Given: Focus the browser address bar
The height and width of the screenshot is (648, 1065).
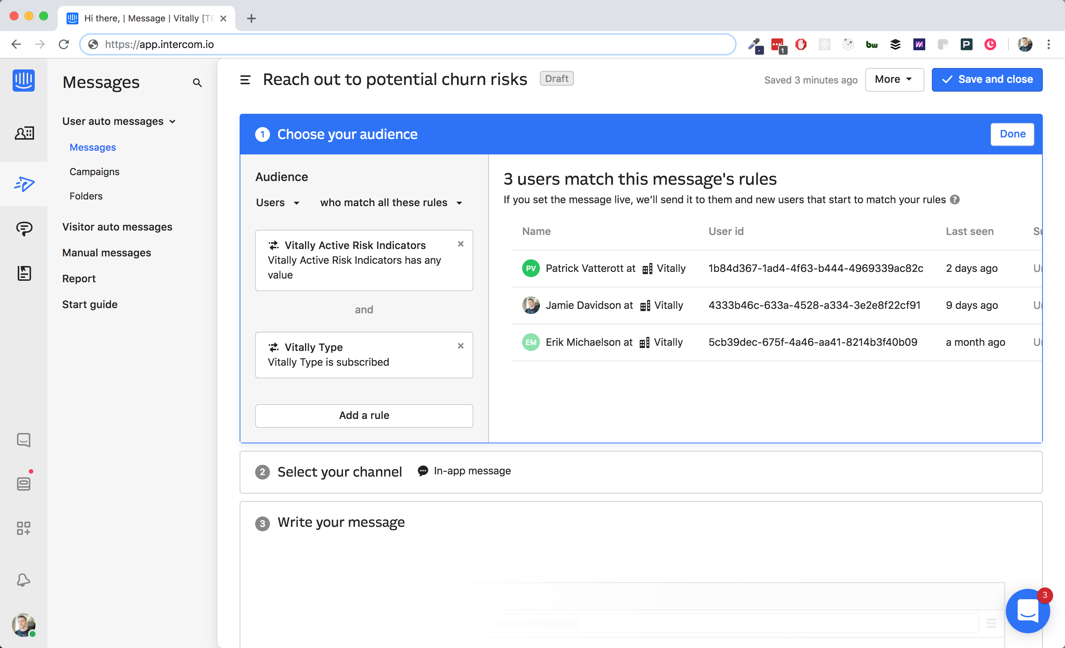Looking at the screenshot, I should pyautogui.click(x=408, y=44).
